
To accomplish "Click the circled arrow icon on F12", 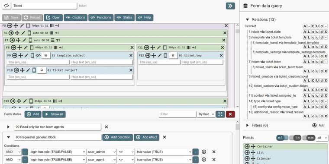I will [148, 55].
